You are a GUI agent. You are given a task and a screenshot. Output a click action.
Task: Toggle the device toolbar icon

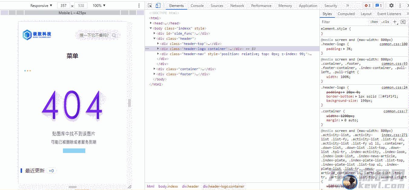[x=158, y=6]
